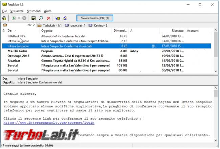Image resolution: width=220 pixels, height=149 pixels.
Task: Click the 16 KB size cell
Action: point(124,36)
